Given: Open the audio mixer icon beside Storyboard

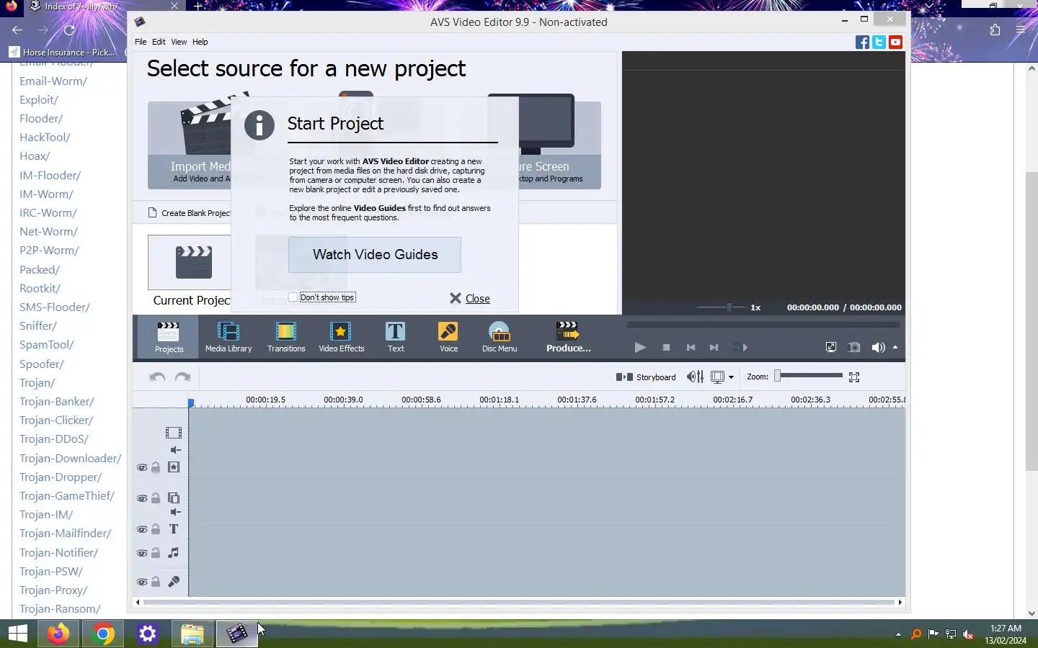Looking at the screenshot, I should tap(695, 377).
